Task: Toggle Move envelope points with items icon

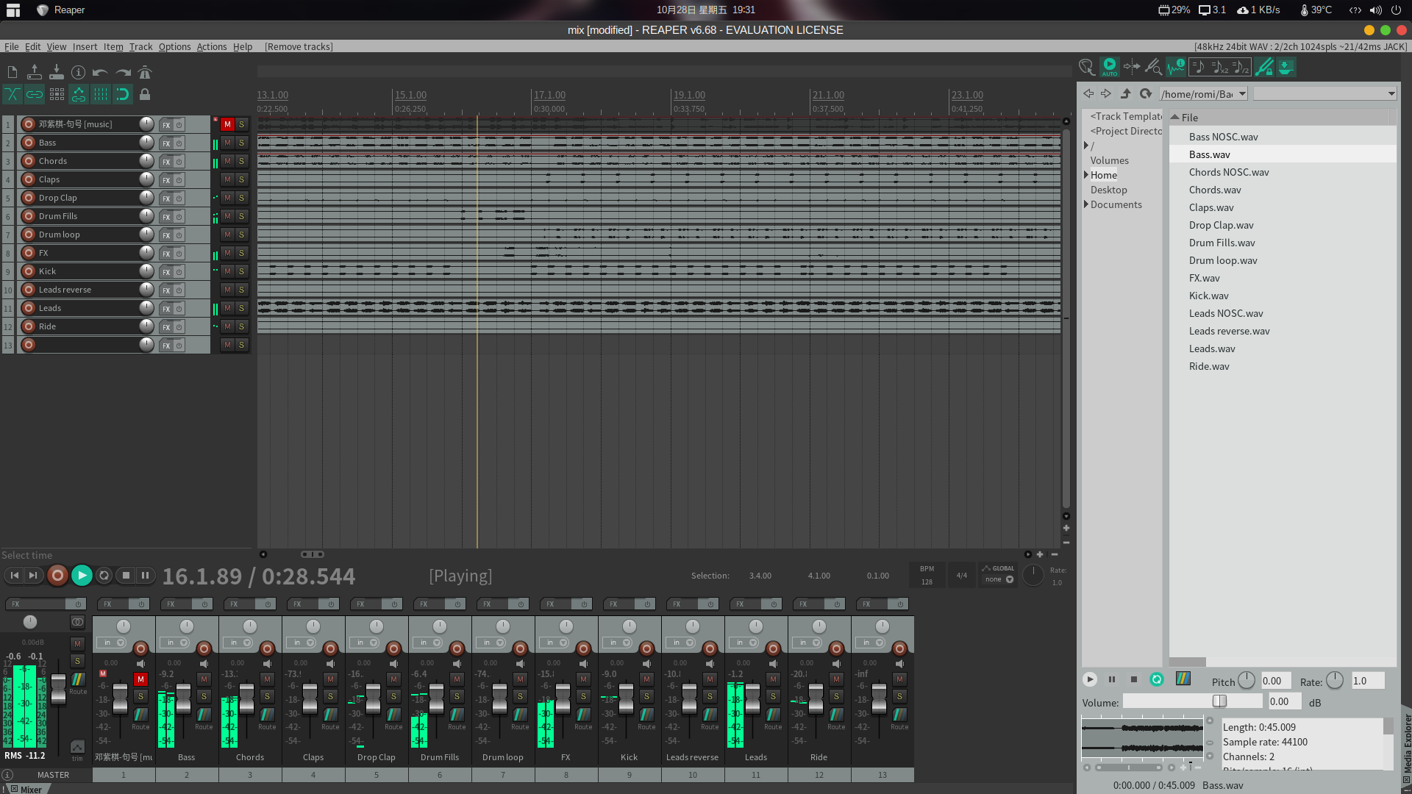Action: pyautogui.click(x=79, y=94)
